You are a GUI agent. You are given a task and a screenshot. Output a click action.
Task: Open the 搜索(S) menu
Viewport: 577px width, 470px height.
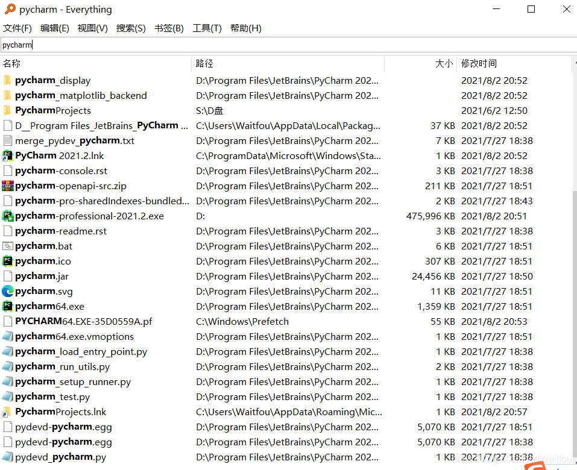pos(131,28)
